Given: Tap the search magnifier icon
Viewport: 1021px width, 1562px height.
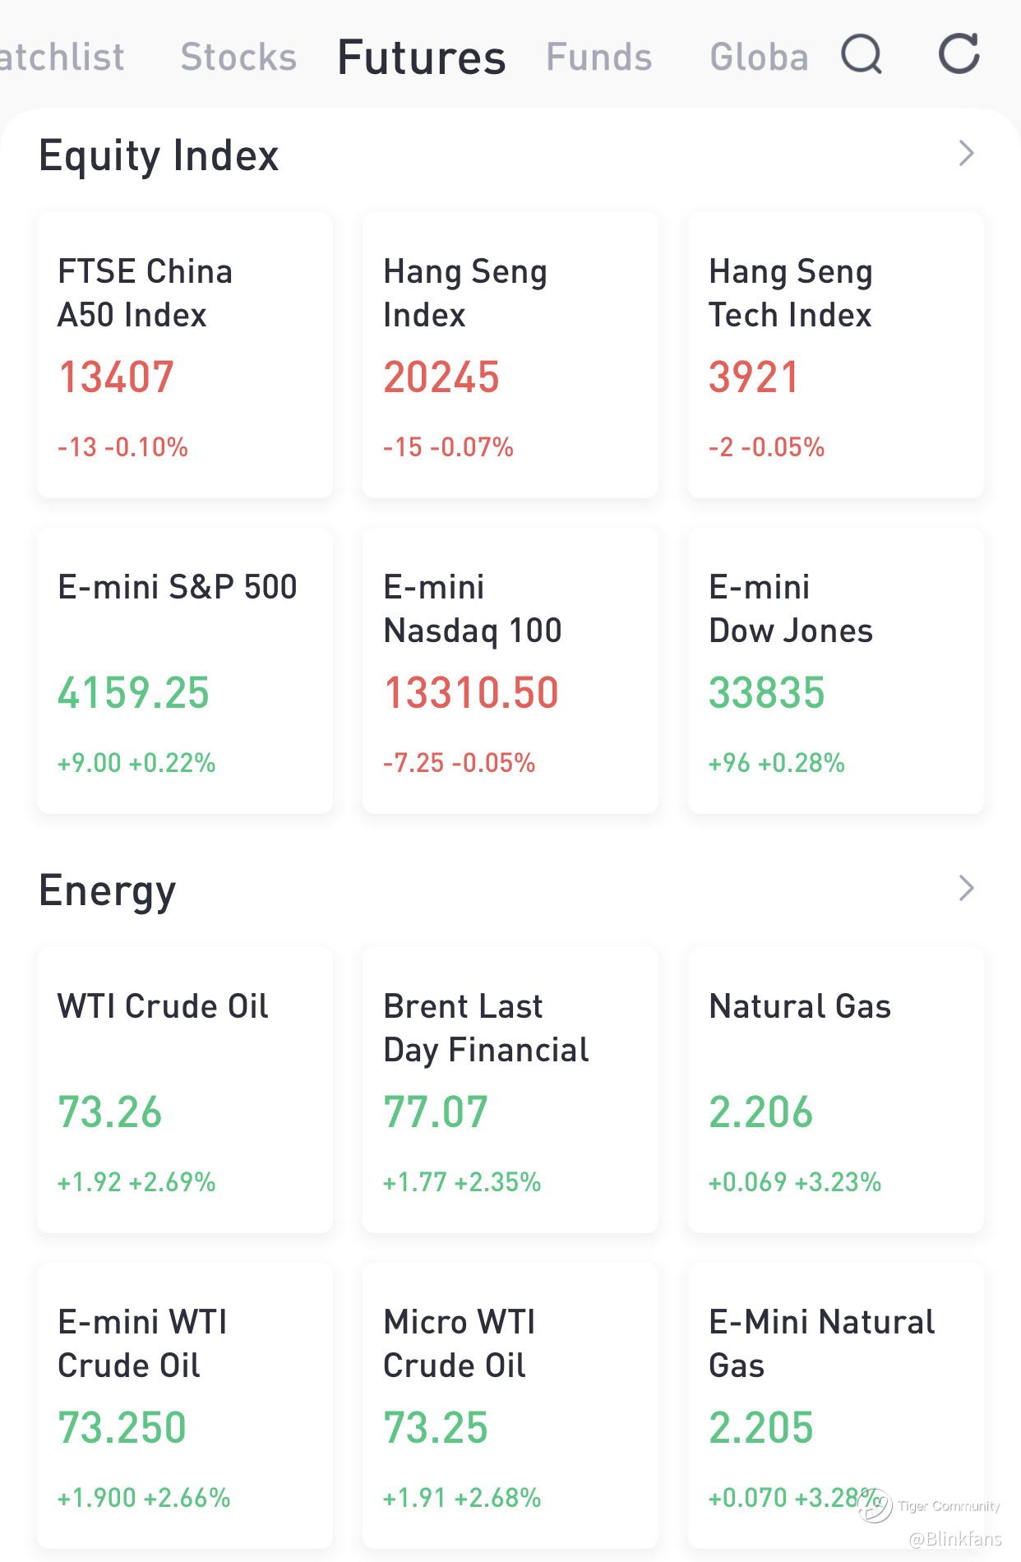Looking at the screenshot, I should coord(862,55).
